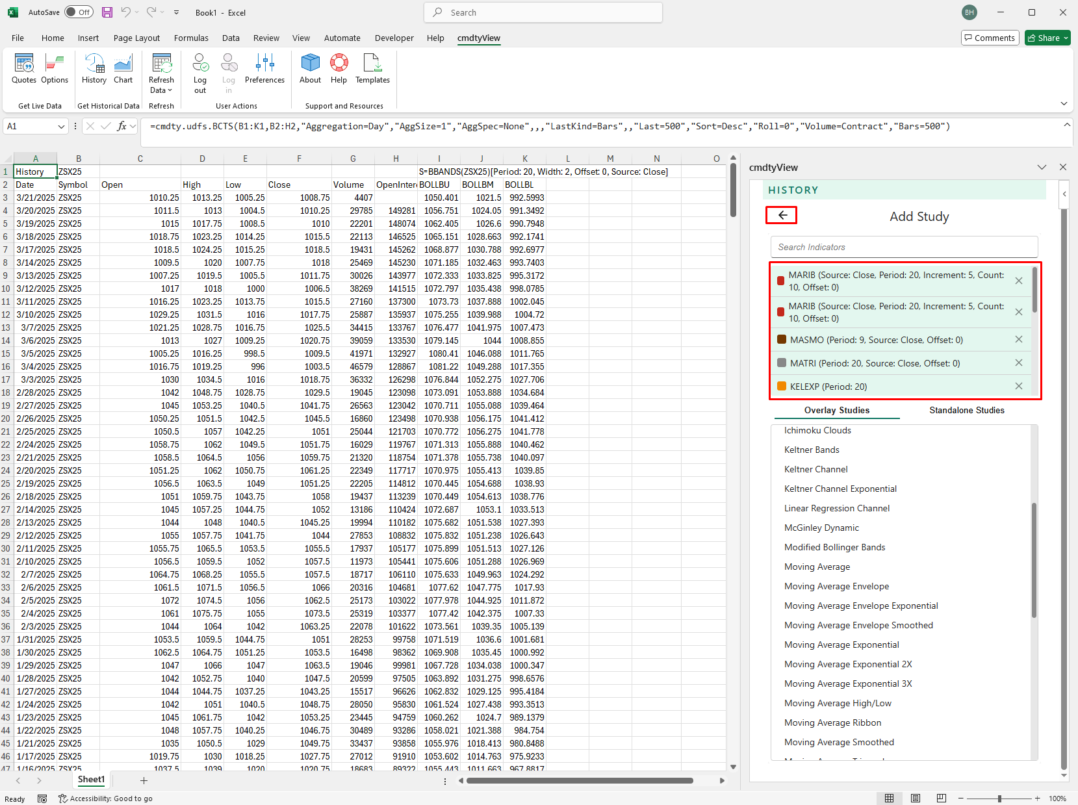Click the orange KELEXP color swatch
The height and width of the screenshot is (805, 1078).
(x=782, y=386)
